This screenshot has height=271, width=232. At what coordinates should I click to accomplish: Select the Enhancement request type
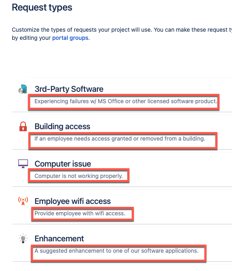[59, 238]
